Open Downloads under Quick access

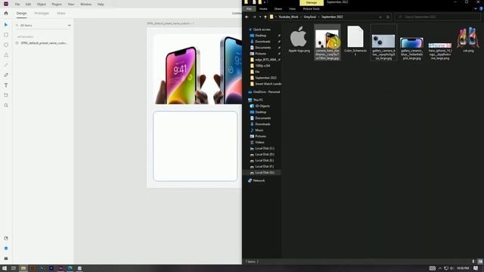[x=262, y=42]
